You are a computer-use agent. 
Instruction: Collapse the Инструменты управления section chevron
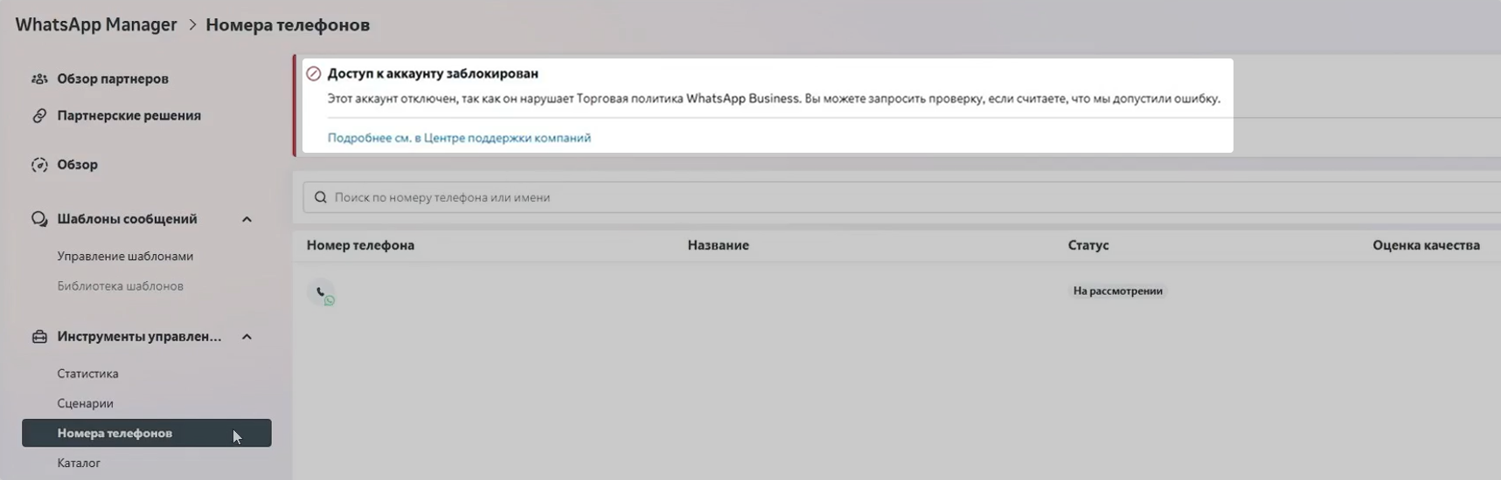pos(247,337)
